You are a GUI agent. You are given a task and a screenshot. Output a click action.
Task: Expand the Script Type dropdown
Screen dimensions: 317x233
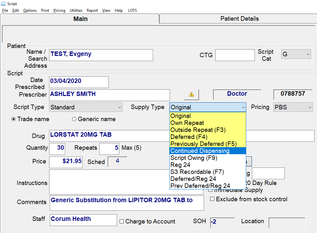coord(119,107)
